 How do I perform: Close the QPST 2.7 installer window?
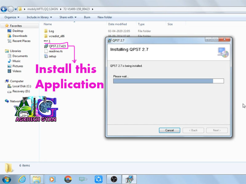(224, 40)
